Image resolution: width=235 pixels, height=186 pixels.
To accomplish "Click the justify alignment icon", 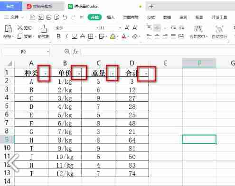I will tap(173, 36).
